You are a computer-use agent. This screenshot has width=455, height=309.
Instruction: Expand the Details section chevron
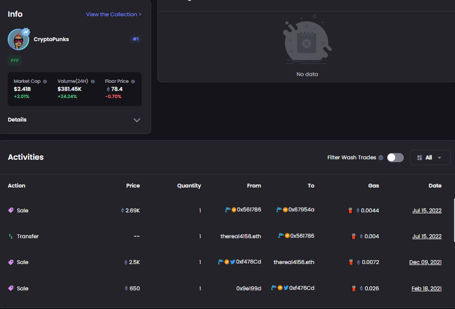pos(137,120)
